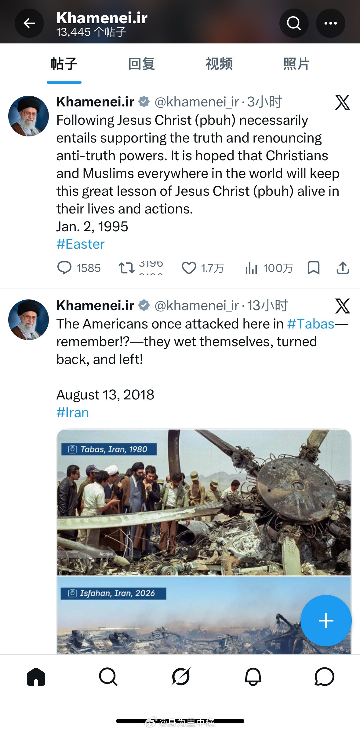Switch to the 回复 tab
Image resolution: width=360 pixels, height=731 pixels.
click(142, 64)
